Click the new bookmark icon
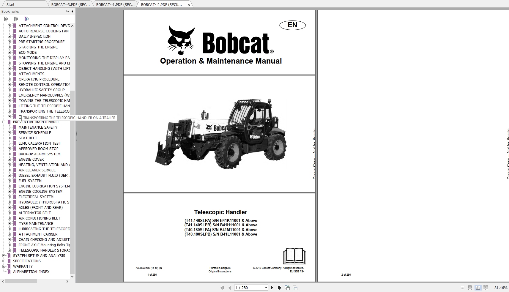The height and width of the screenshot is (292, 509). click(16, 19)
